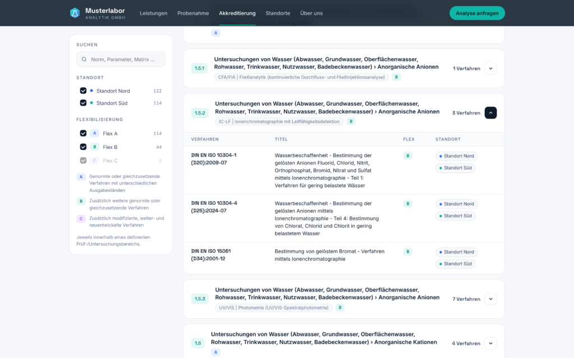Click Standort Süd tag in DIN EN ISO 15061 row
The image size is (574, 358).
(x=455, y=264)
